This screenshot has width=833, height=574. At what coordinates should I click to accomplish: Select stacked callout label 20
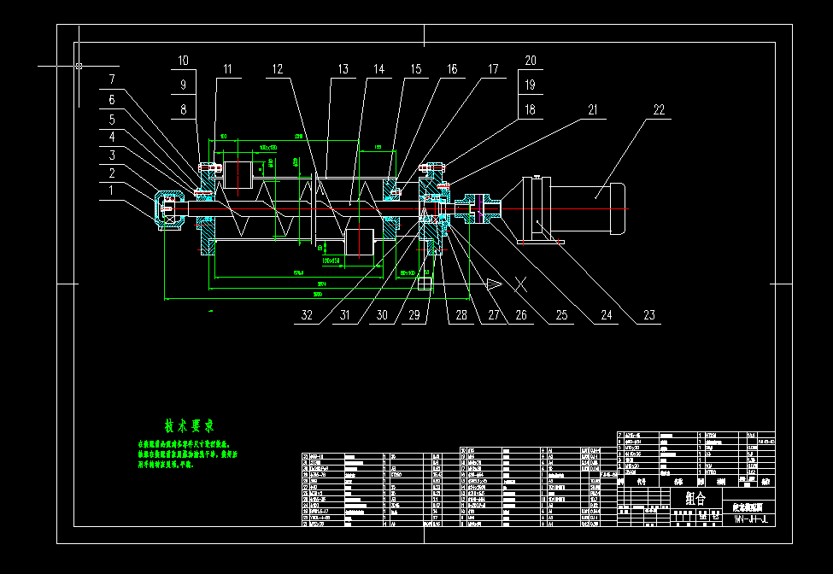click(531, 61)
